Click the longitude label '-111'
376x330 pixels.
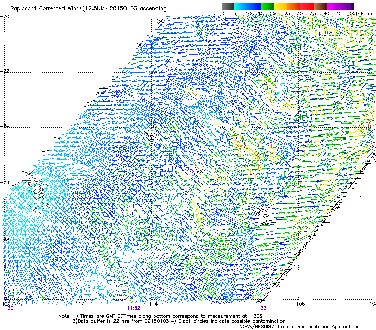[225, 304]
